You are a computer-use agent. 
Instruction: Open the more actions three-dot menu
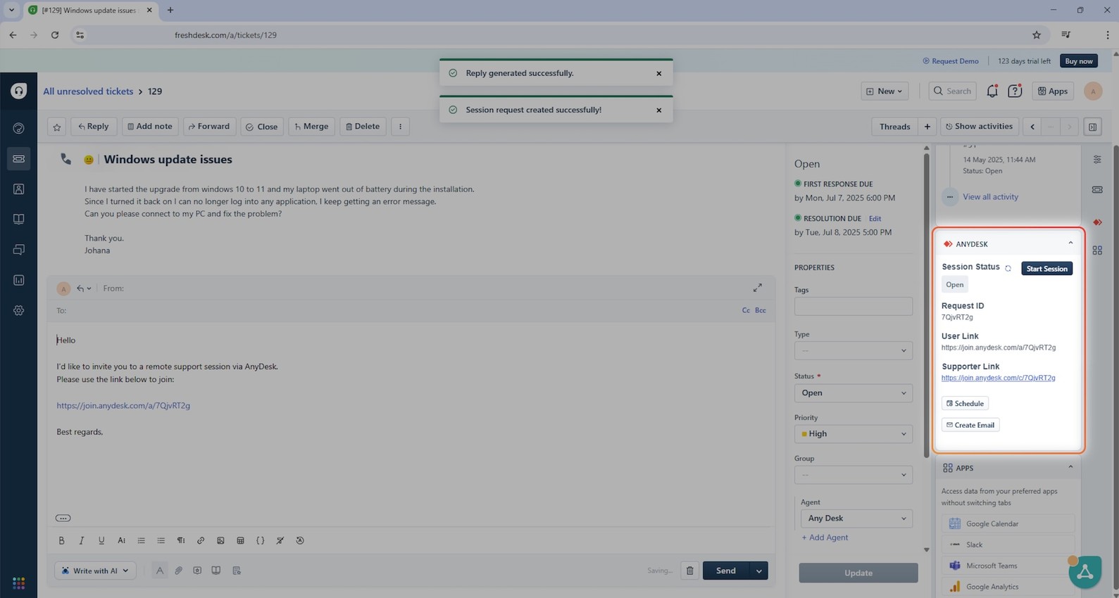pos(400,127)
